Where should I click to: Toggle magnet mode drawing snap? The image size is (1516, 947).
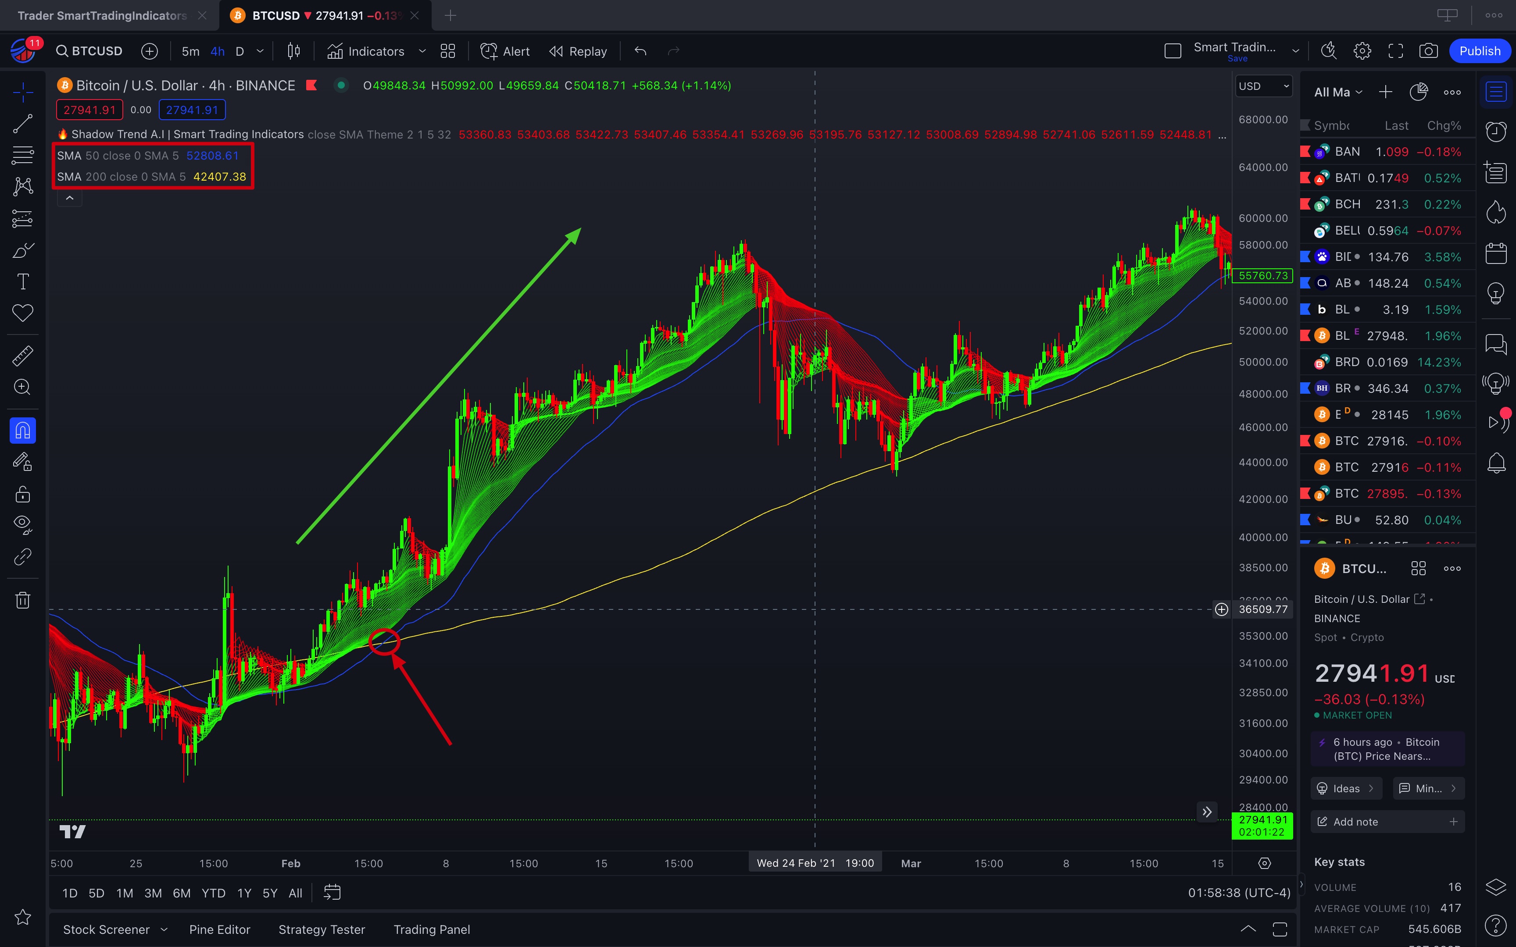22,431
